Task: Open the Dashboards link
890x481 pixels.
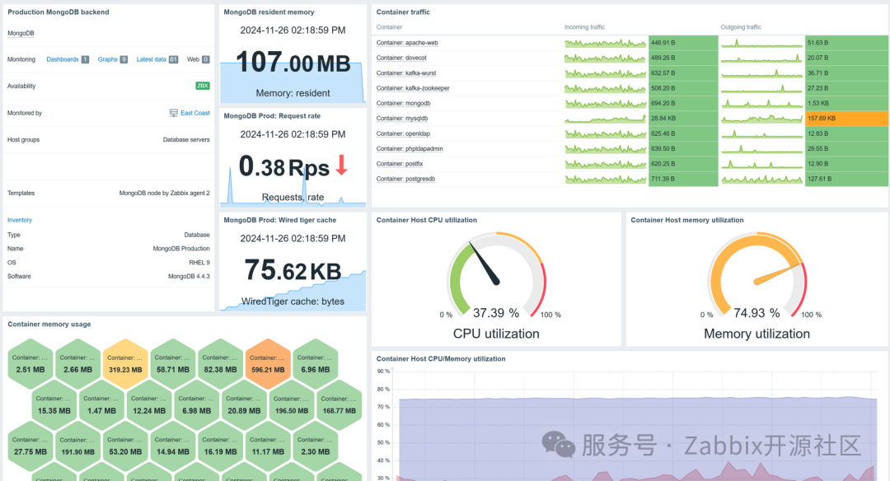Action: pyautogui.click(x=63, y=59)
